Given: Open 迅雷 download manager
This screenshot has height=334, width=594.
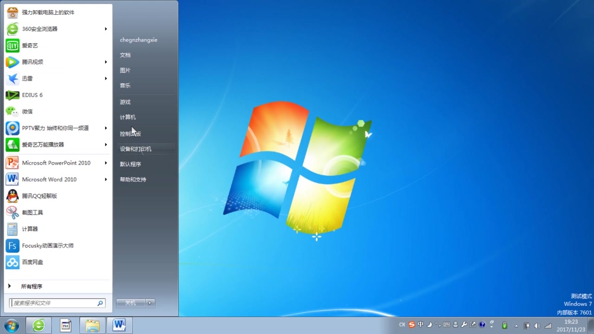Looking at the screenshot, I should 58,78.
